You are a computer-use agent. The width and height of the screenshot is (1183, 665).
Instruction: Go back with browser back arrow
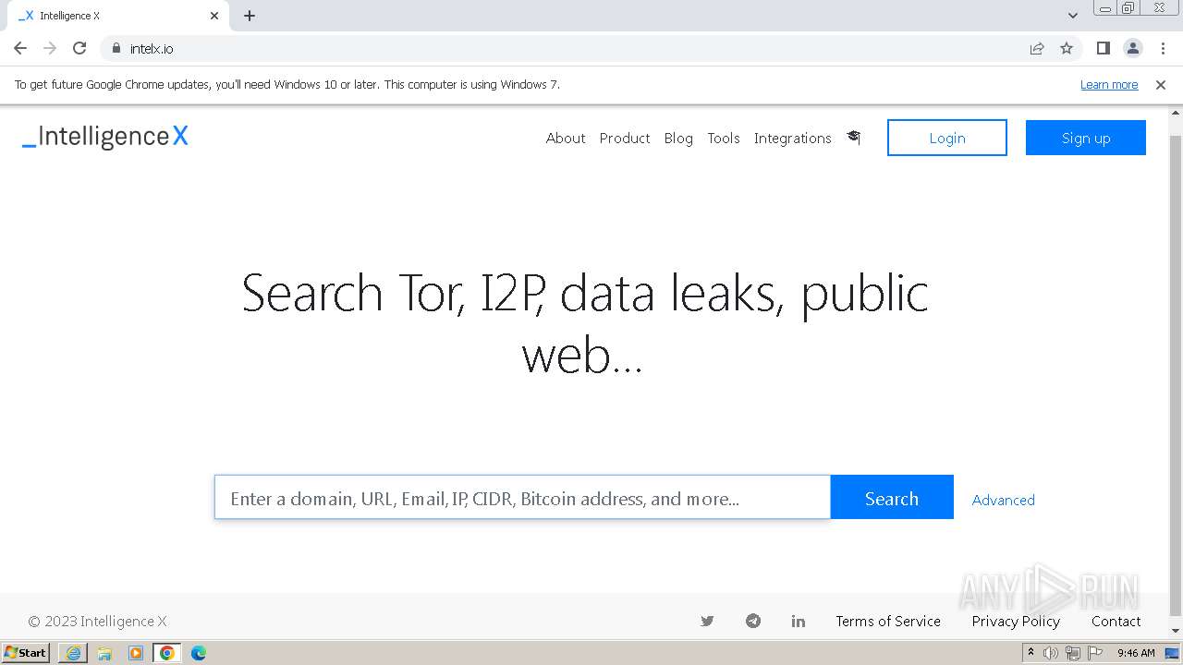point(20,48)
